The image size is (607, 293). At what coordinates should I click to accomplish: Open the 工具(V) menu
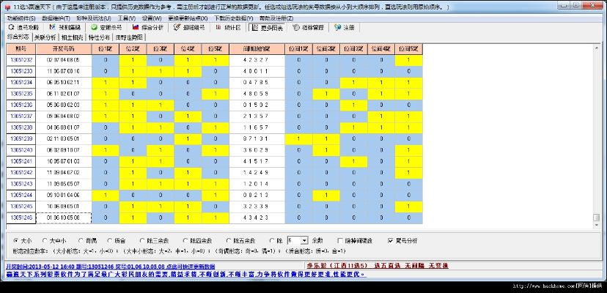126,18
